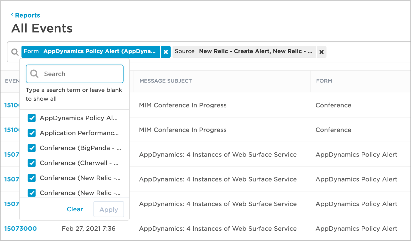Open the Source filter chip New Relic - Create Alert
The width and height of the screenshot is (411, 241).
click(244, 52)
